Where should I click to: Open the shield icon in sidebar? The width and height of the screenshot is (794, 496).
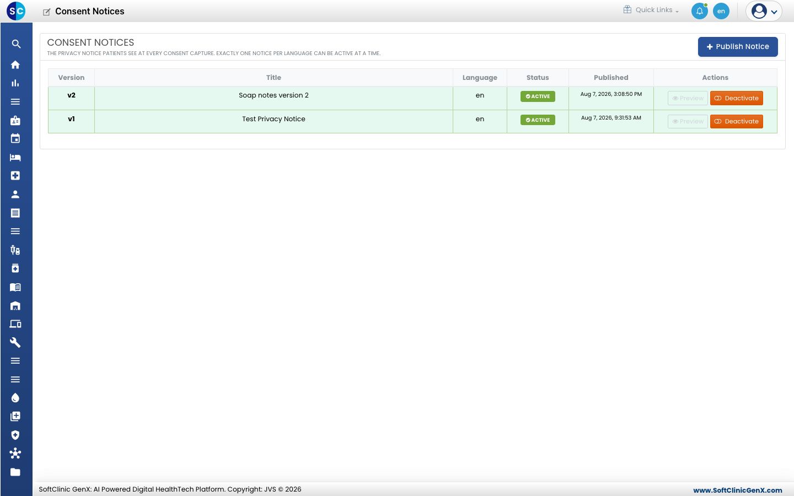point(15,435)
